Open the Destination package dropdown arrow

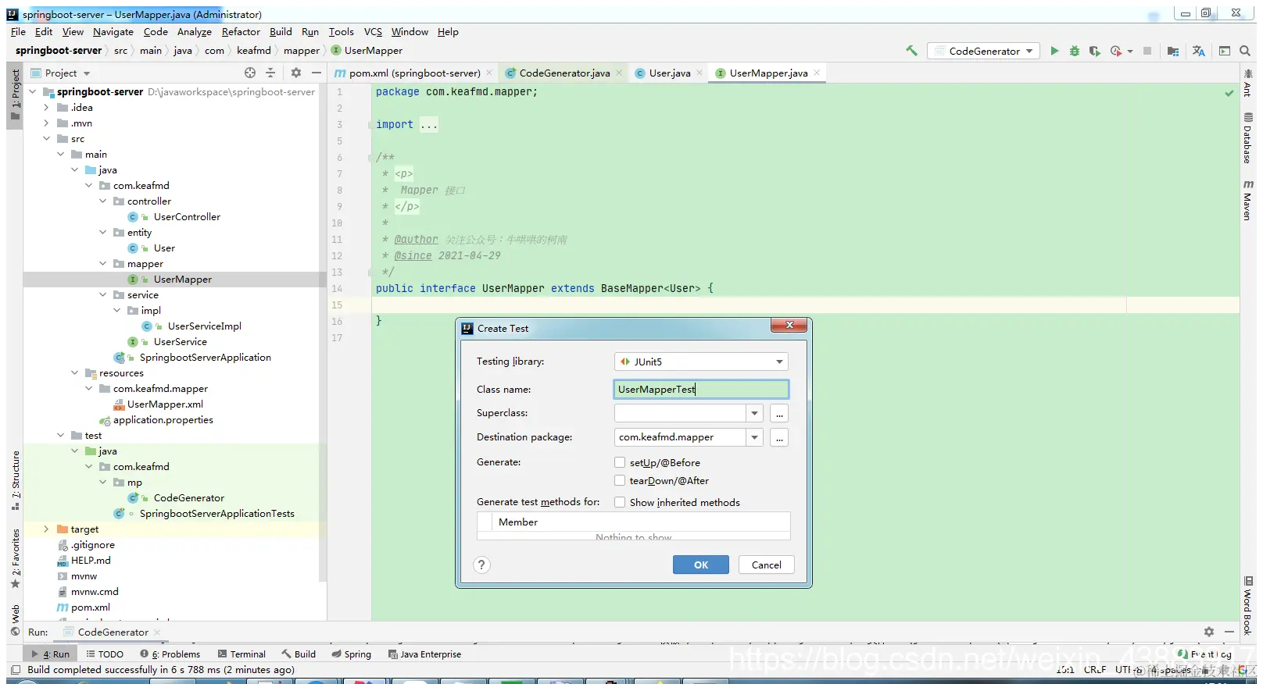click(754, 437)
